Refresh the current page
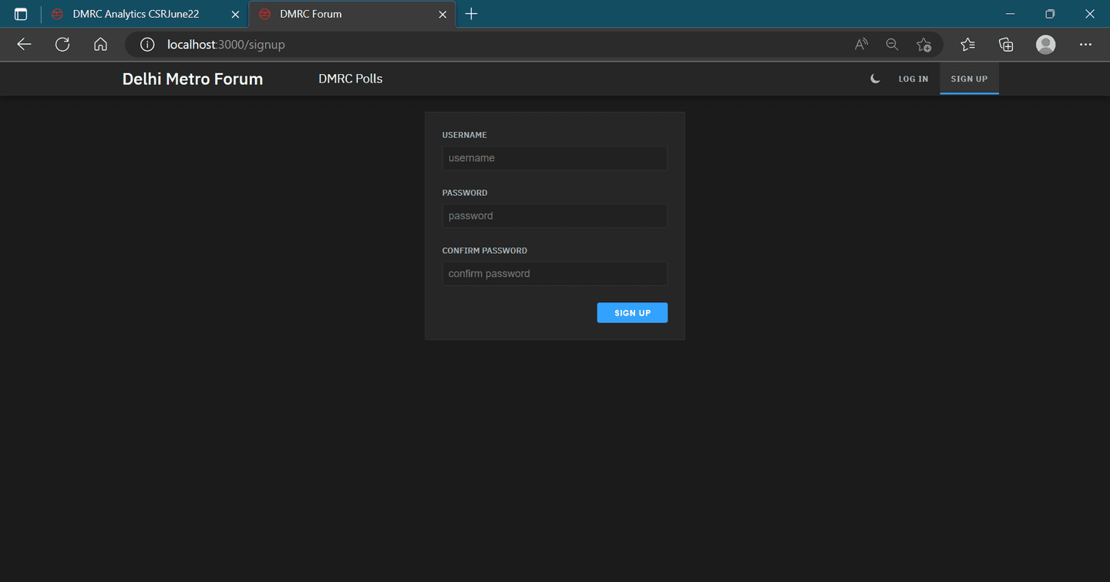The width and height of the screenshot is (1110, 582). click(62, 45)
